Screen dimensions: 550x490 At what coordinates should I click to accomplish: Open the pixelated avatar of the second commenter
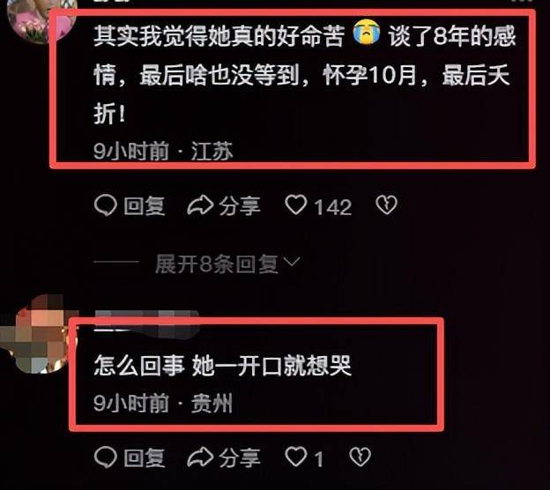[x=37, y=334]
